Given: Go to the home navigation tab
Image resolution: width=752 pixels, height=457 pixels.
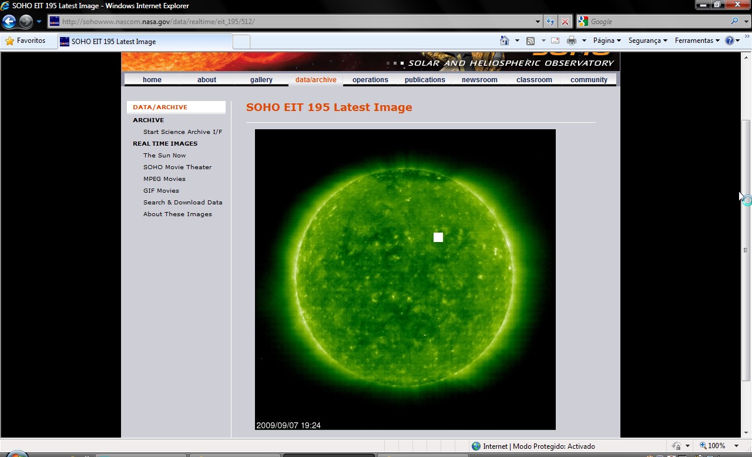Looking at the screenshot, I should 152,80.
